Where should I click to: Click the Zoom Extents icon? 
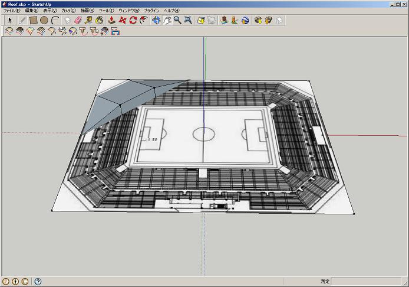[x=188, y=20]
